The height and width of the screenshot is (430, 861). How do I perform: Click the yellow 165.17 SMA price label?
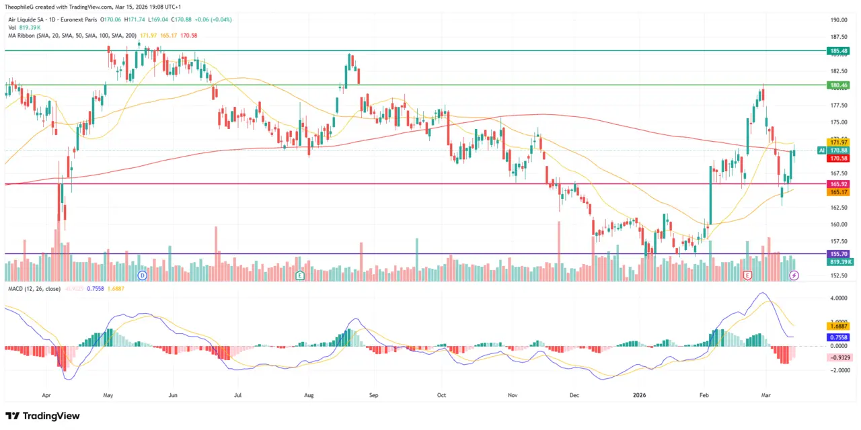tap(837, 192)
